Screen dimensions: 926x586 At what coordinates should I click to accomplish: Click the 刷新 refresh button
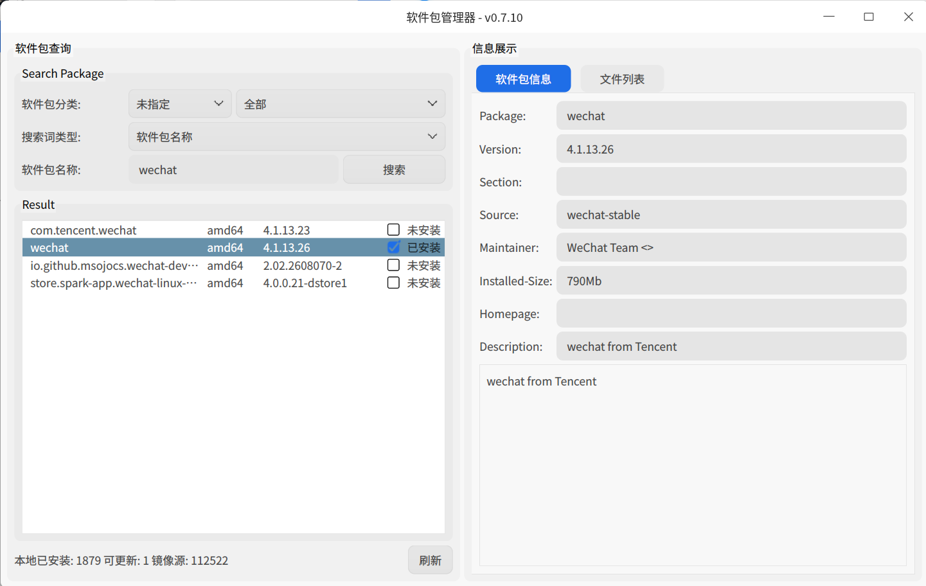click(430, 560)
